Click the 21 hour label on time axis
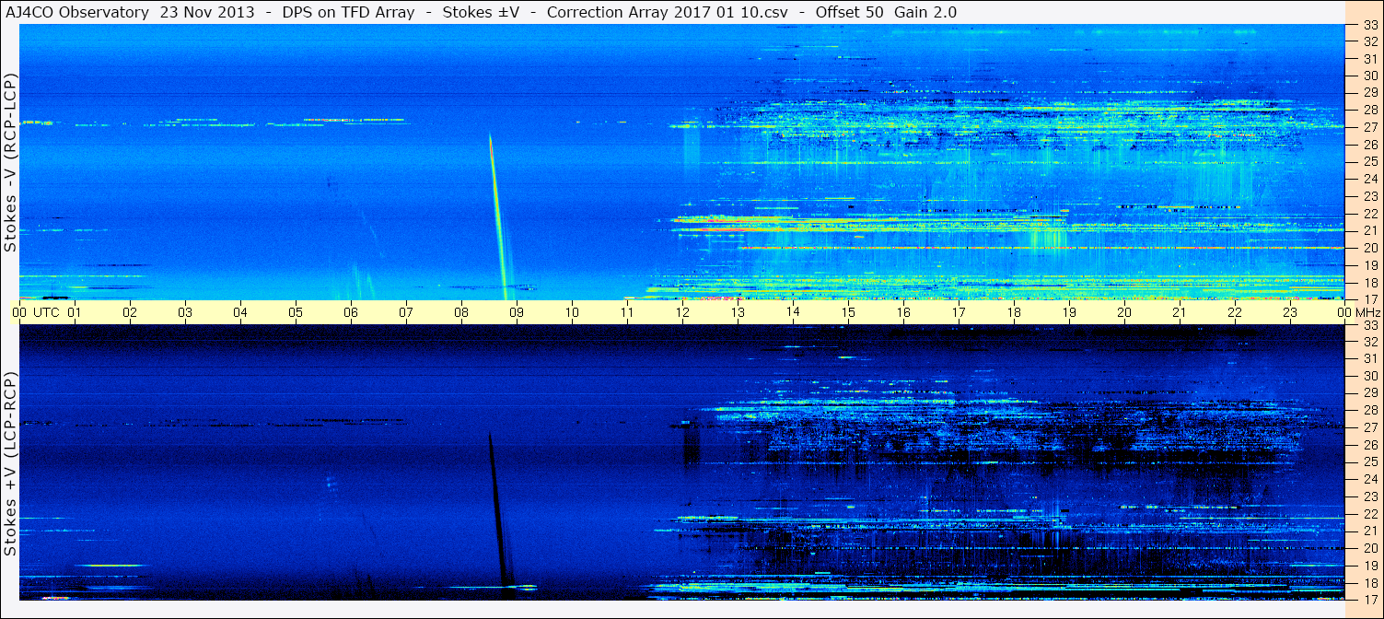1384x619 pixels. pyautogui.click(x=1180, y=312)
